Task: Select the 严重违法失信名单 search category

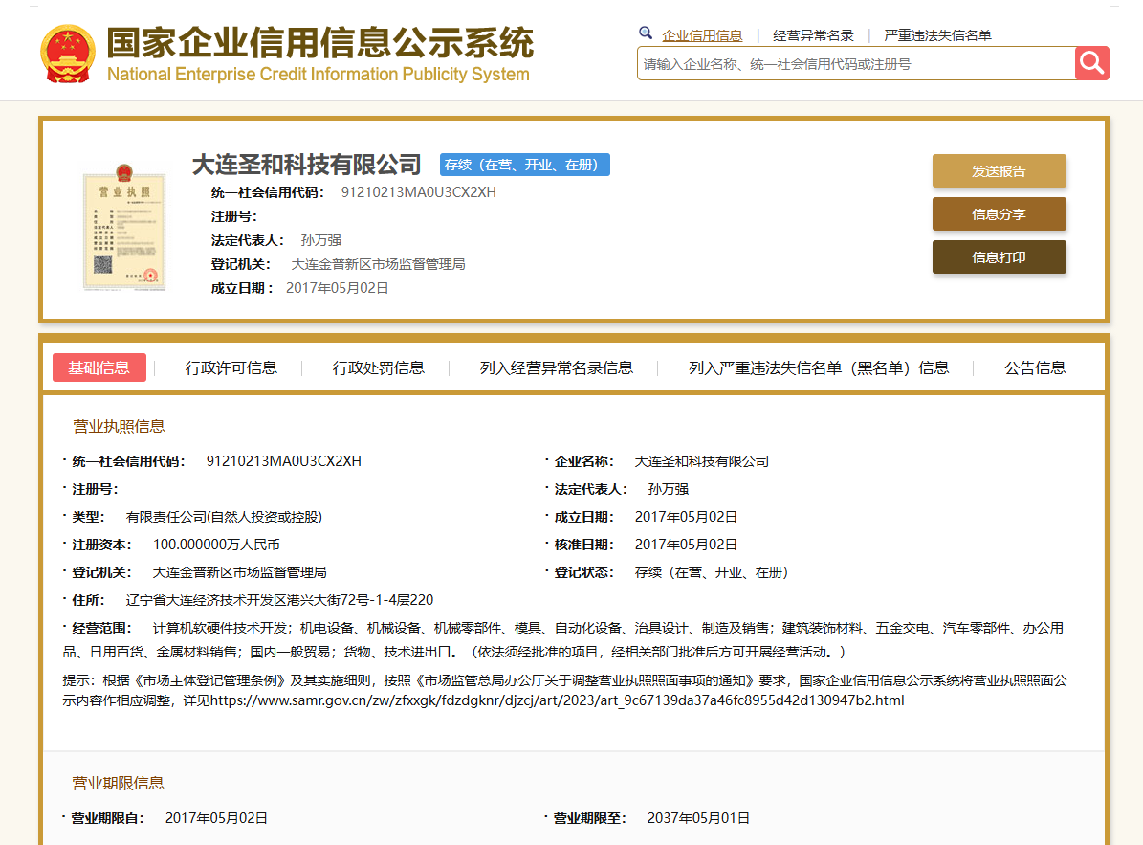Action: coord(937,35)
